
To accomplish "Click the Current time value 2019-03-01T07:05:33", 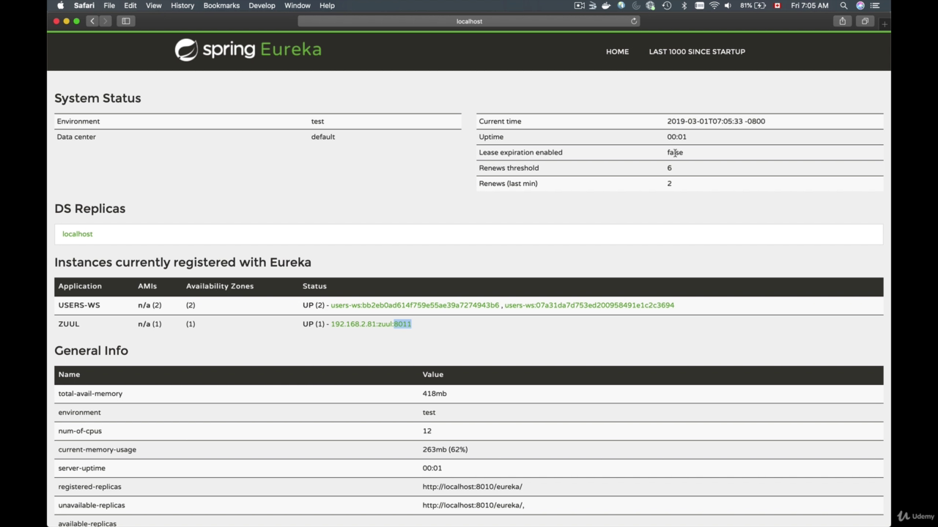I will coord(716,122).
